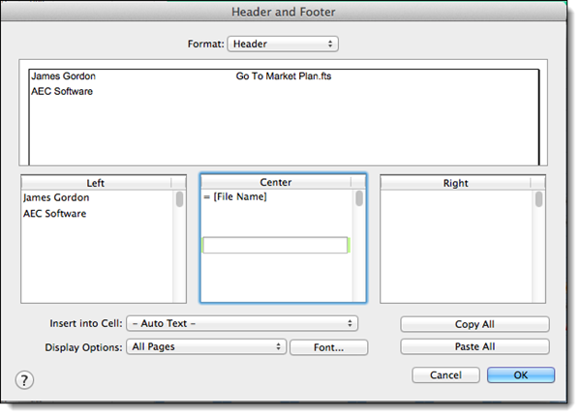Image resolution: width=581 pixels, height=417 pixels.
Task: Open the Display Options All Pages dropdown
Action: (207, 346)
